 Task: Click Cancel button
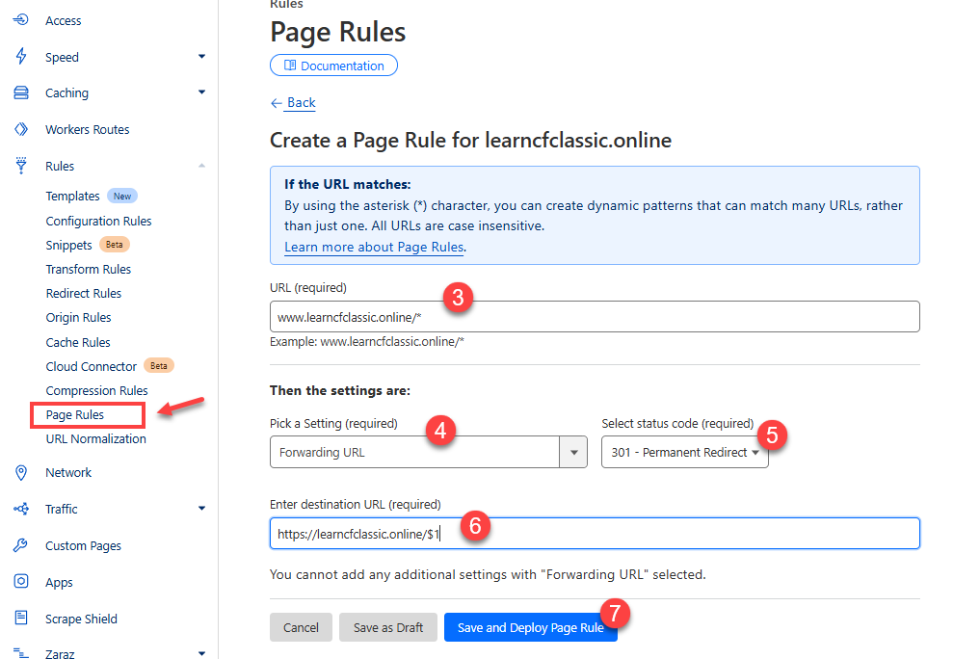tap(301, 627)
